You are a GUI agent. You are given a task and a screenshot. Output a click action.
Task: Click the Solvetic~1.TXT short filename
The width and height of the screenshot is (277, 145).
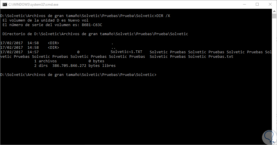click(127, 52)
